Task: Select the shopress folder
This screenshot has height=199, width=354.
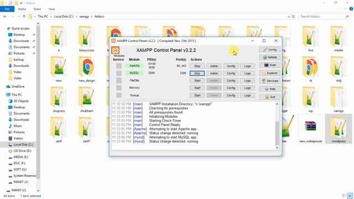Action: click(x=59, y=99)
